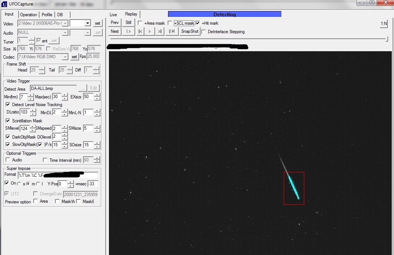Click the frame step forward '|>' button
Viewport: 394px width, 255px height.
click(x=129, y=31)
